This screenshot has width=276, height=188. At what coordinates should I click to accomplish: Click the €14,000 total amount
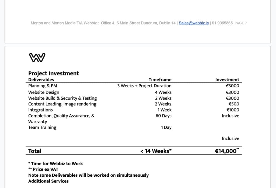[x=227, y=151]
